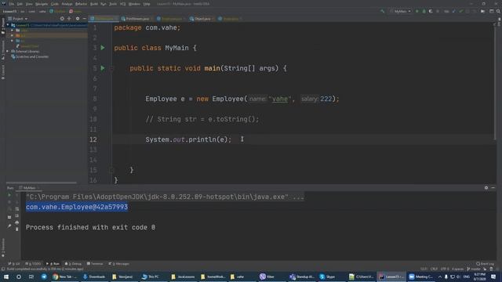Open the MyMain run configuration dropdown
The image size is (502, 282).
click(x=400, y=11)
